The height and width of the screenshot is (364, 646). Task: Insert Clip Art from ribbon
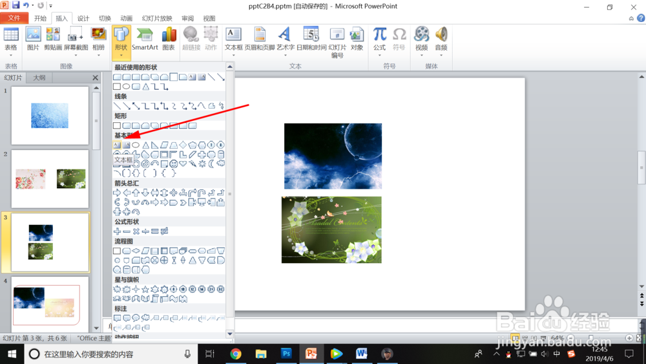pos(53,39)
